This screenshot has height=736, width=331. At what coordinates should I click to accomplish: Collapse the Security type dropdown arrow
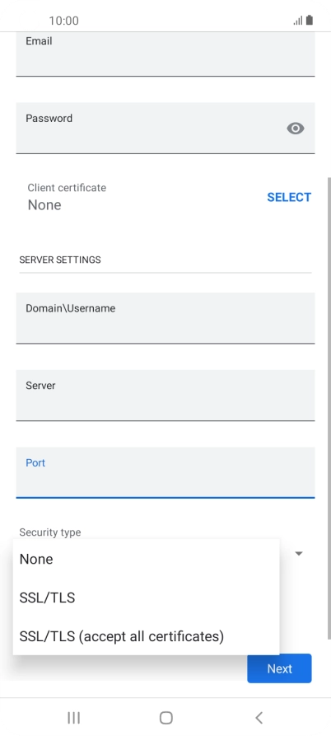299,554
